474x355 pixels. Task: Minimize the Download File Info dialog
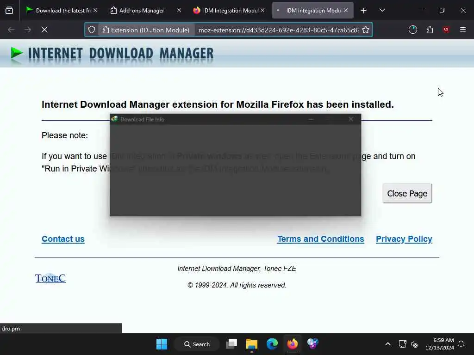click(311, 119)
